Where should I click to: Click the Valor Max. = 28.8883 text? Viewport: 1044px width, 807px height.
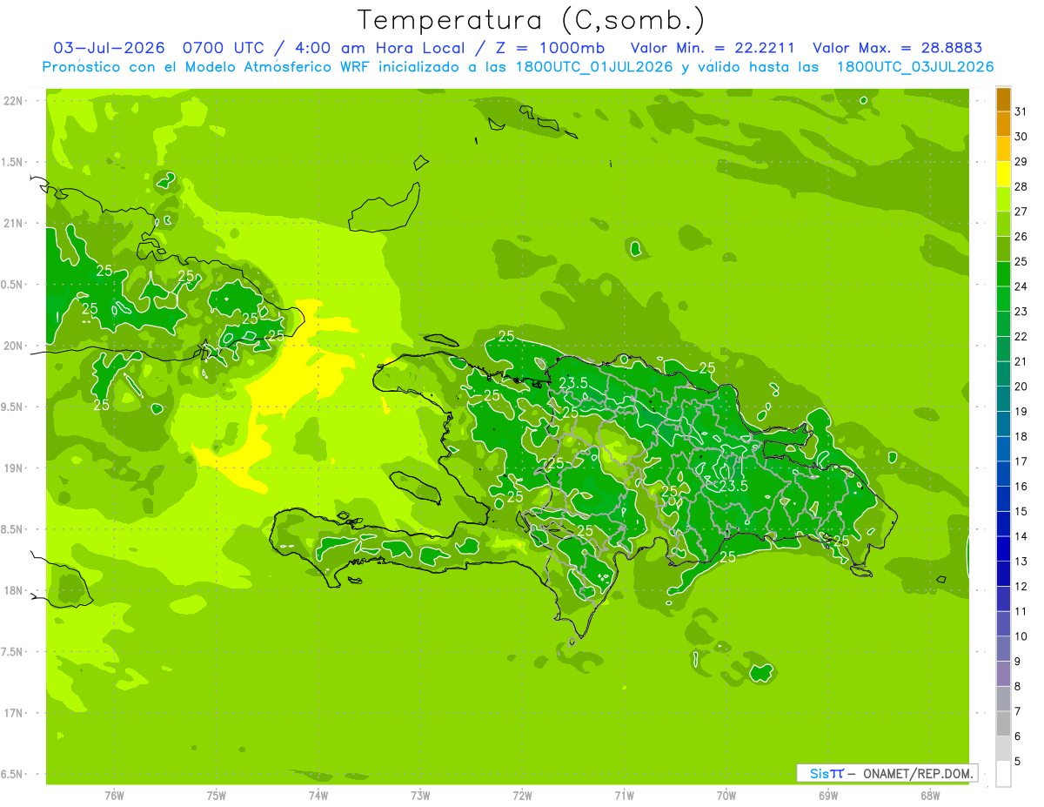click(x=898, y=48)
